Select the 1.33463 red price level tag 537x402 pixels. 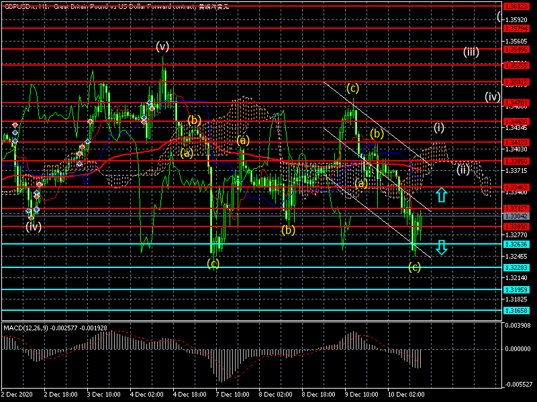click(516, 187)
